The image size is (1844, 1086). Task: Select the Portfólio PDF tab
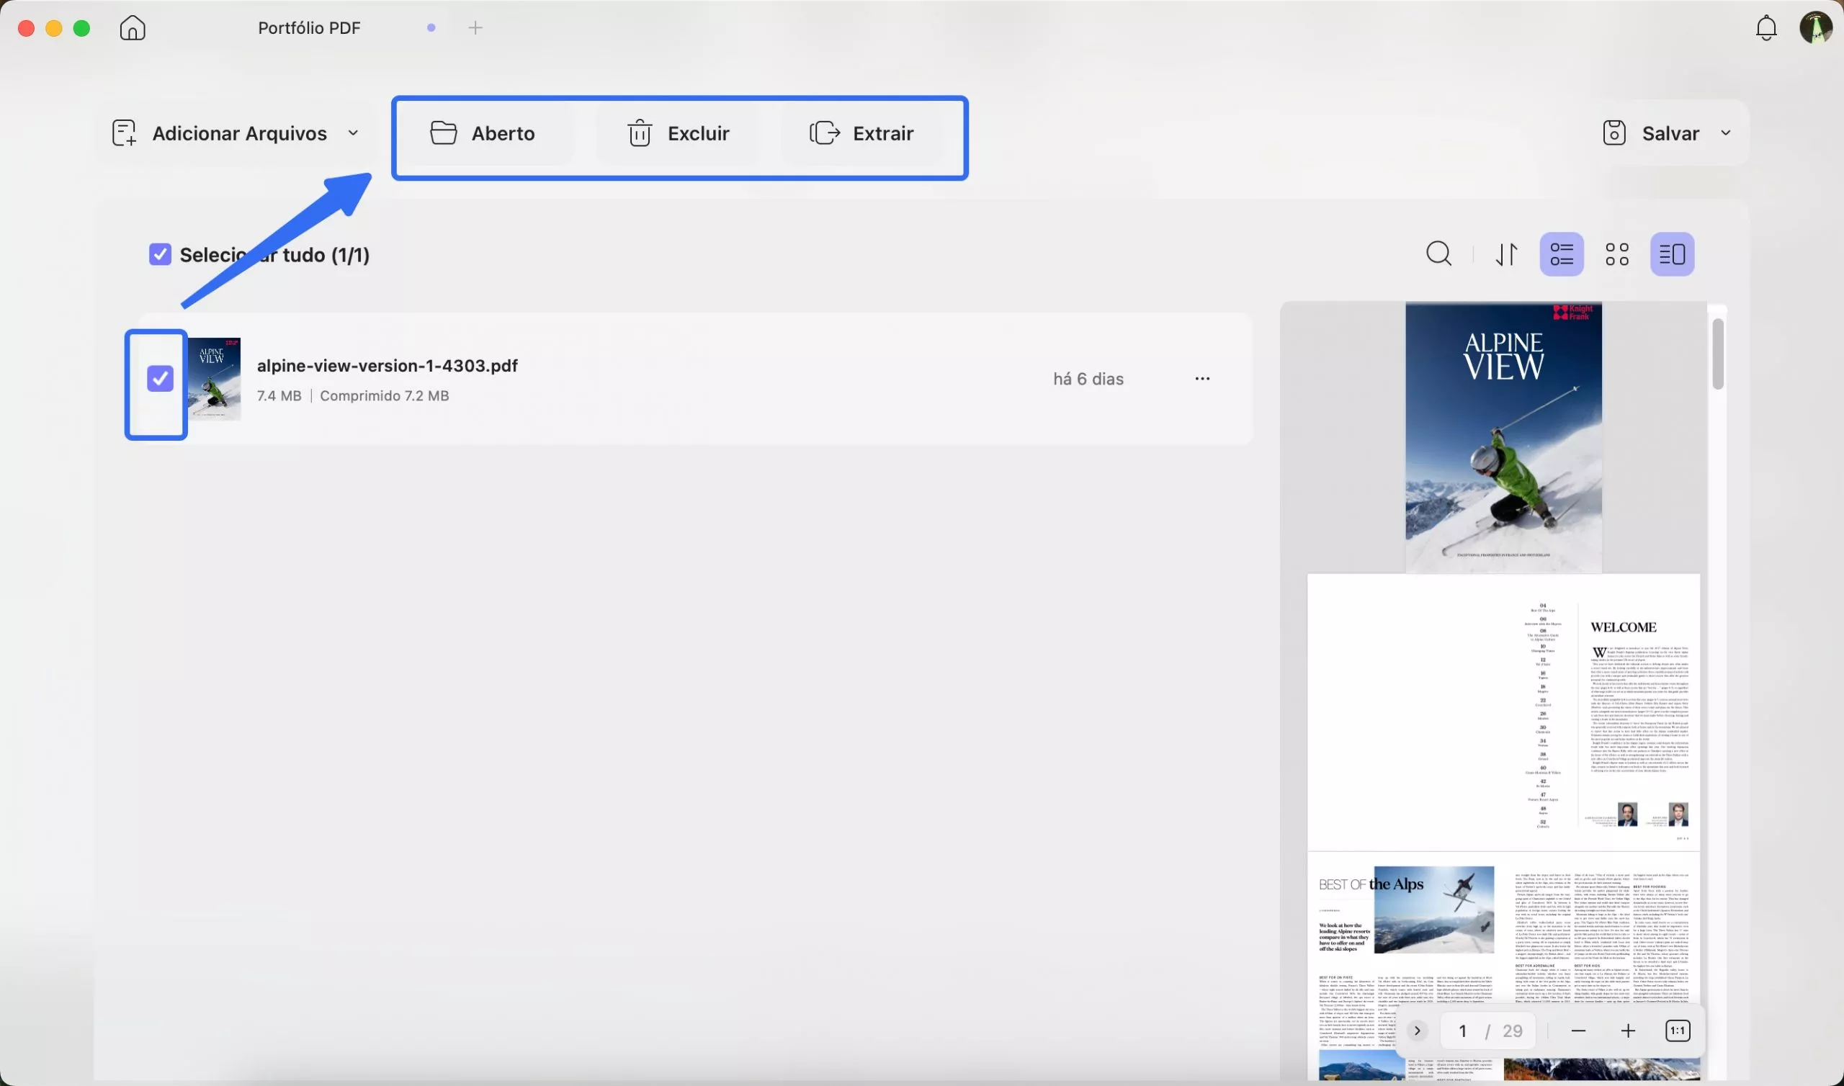310,29
